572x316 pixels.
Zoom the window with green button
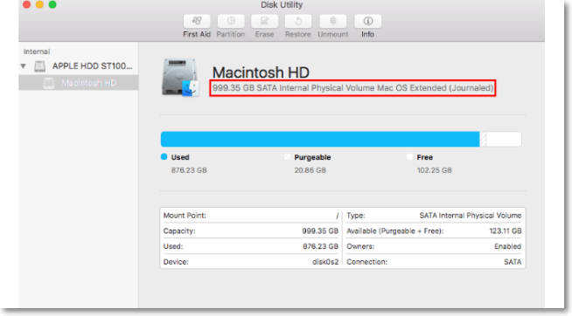pos(52,4)
